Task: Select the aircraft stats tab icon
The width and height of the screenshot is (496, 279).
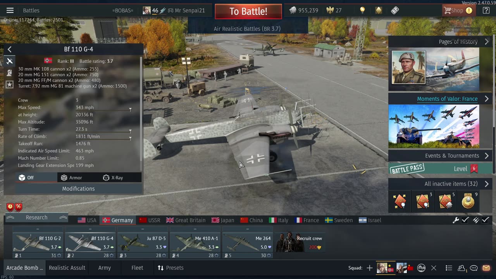Action: point(10,61)
